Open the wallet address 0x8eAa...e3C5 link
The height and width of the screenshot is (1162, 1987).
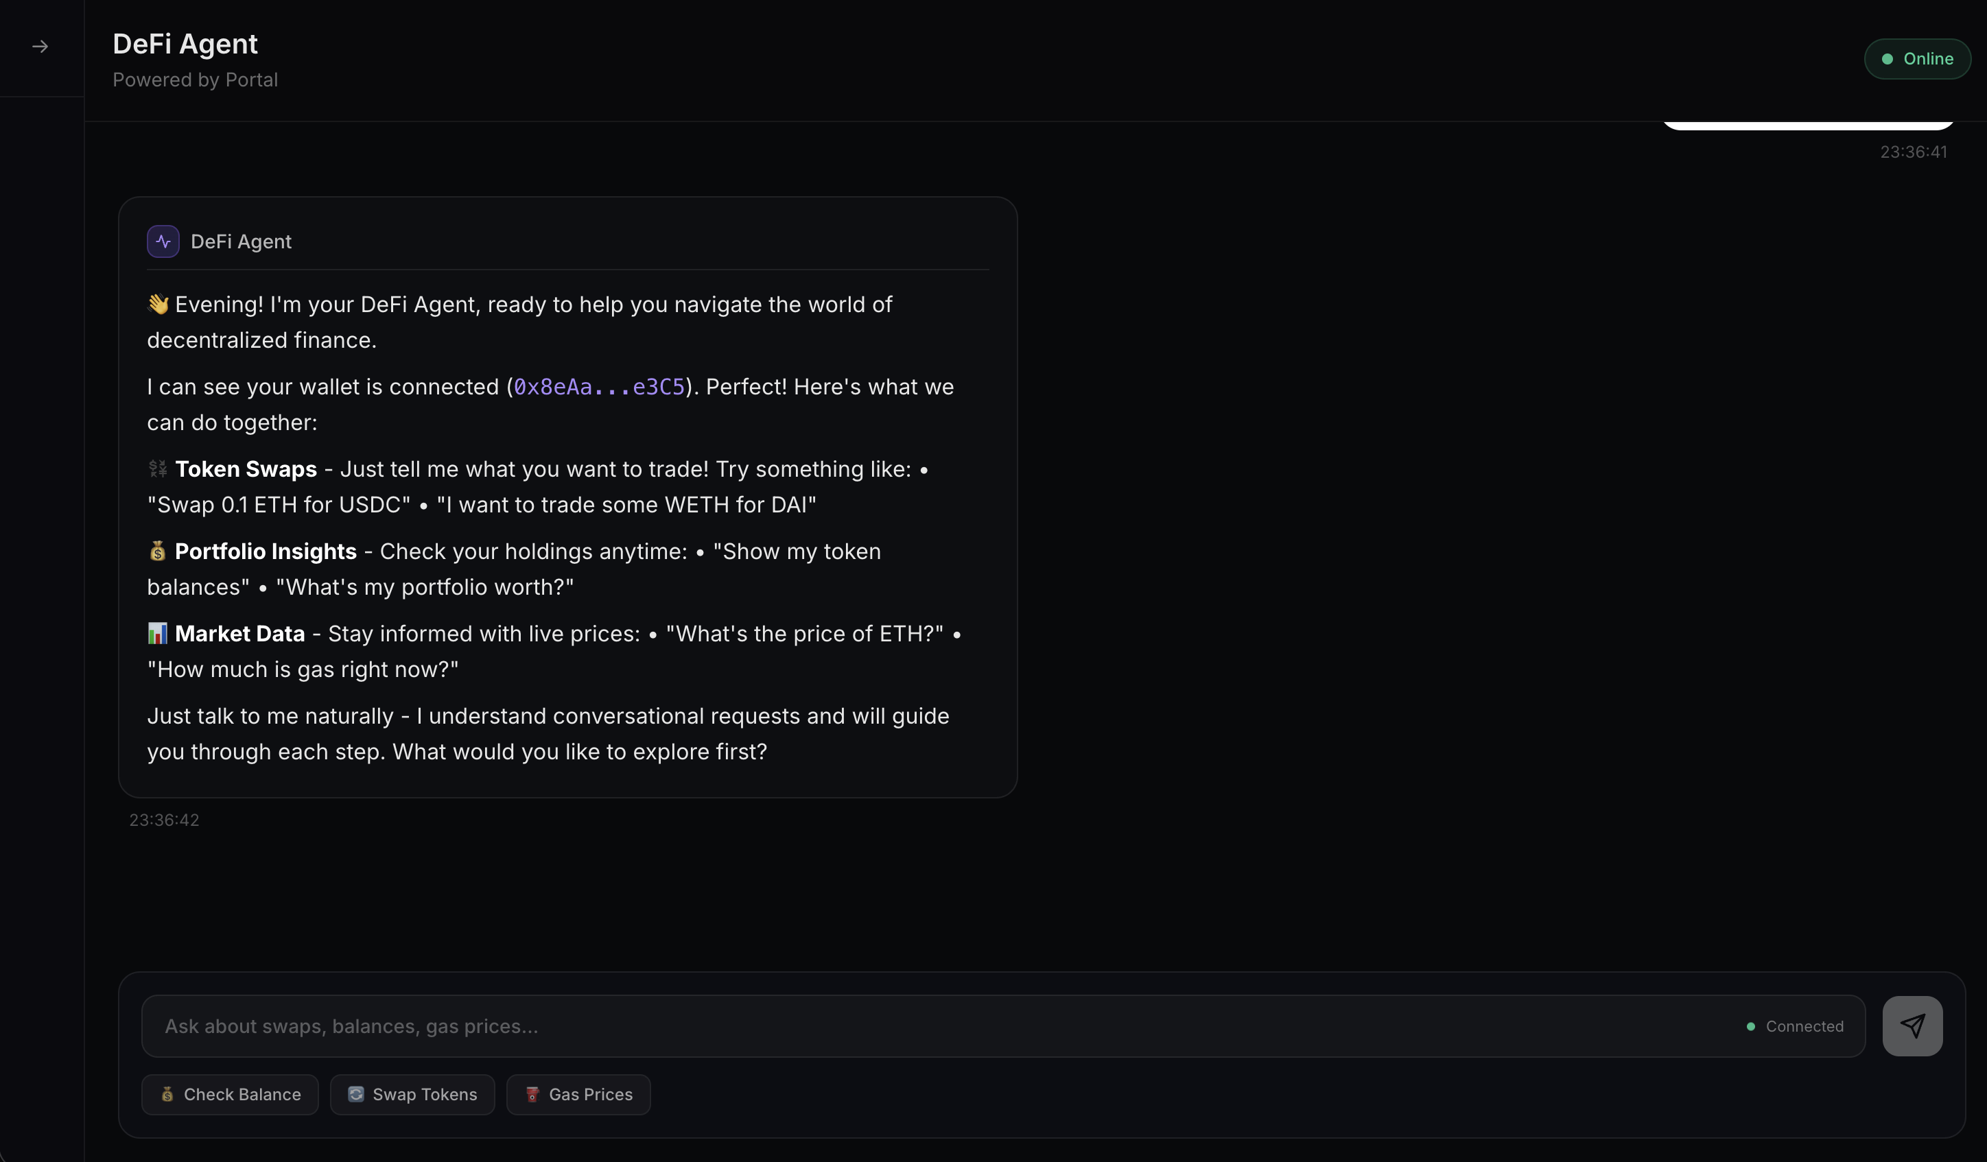pos(599,387)
